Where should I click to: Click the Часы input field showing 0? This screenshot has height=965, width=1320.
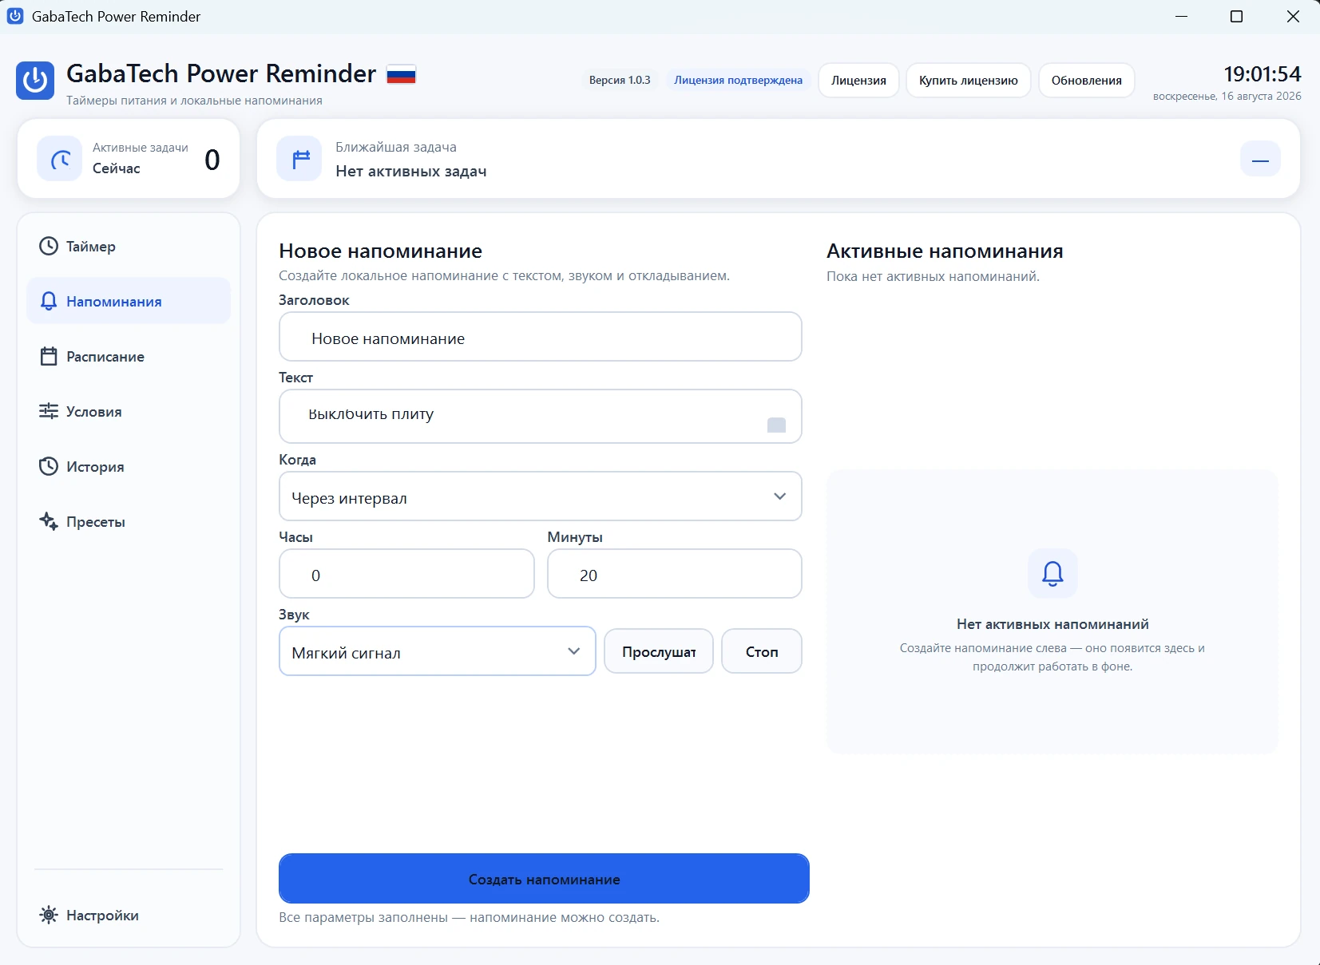click(x=406, y=574)
